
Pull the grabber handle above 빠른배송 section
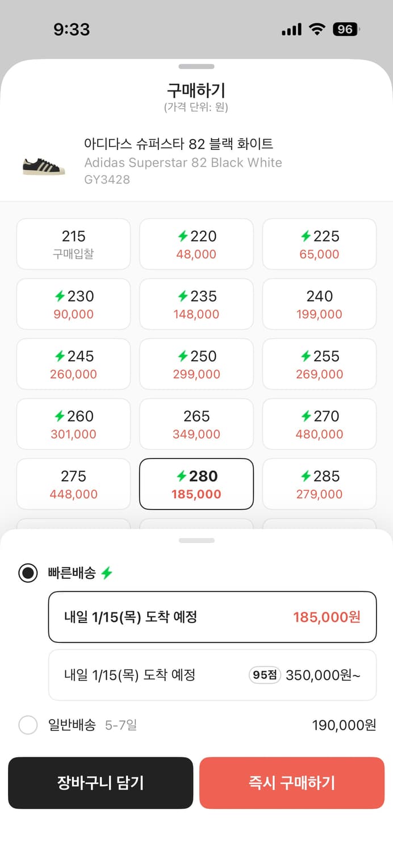click(x=196, y=540)
